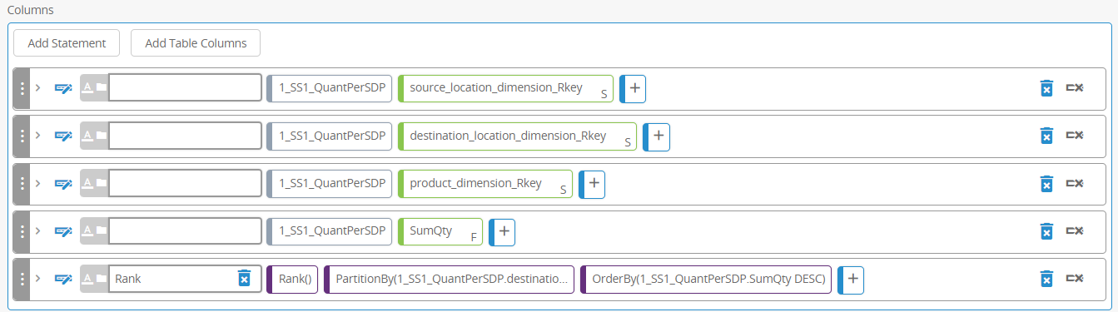Select the product_dimension_Rkey column token

(x=484, y=183)
